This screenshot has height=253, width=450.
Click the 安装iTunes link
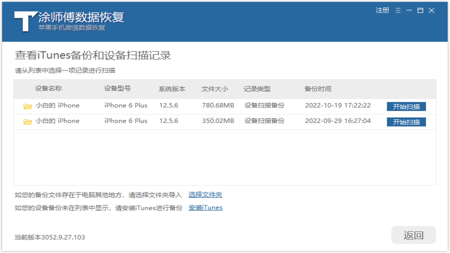coord(205,207)
